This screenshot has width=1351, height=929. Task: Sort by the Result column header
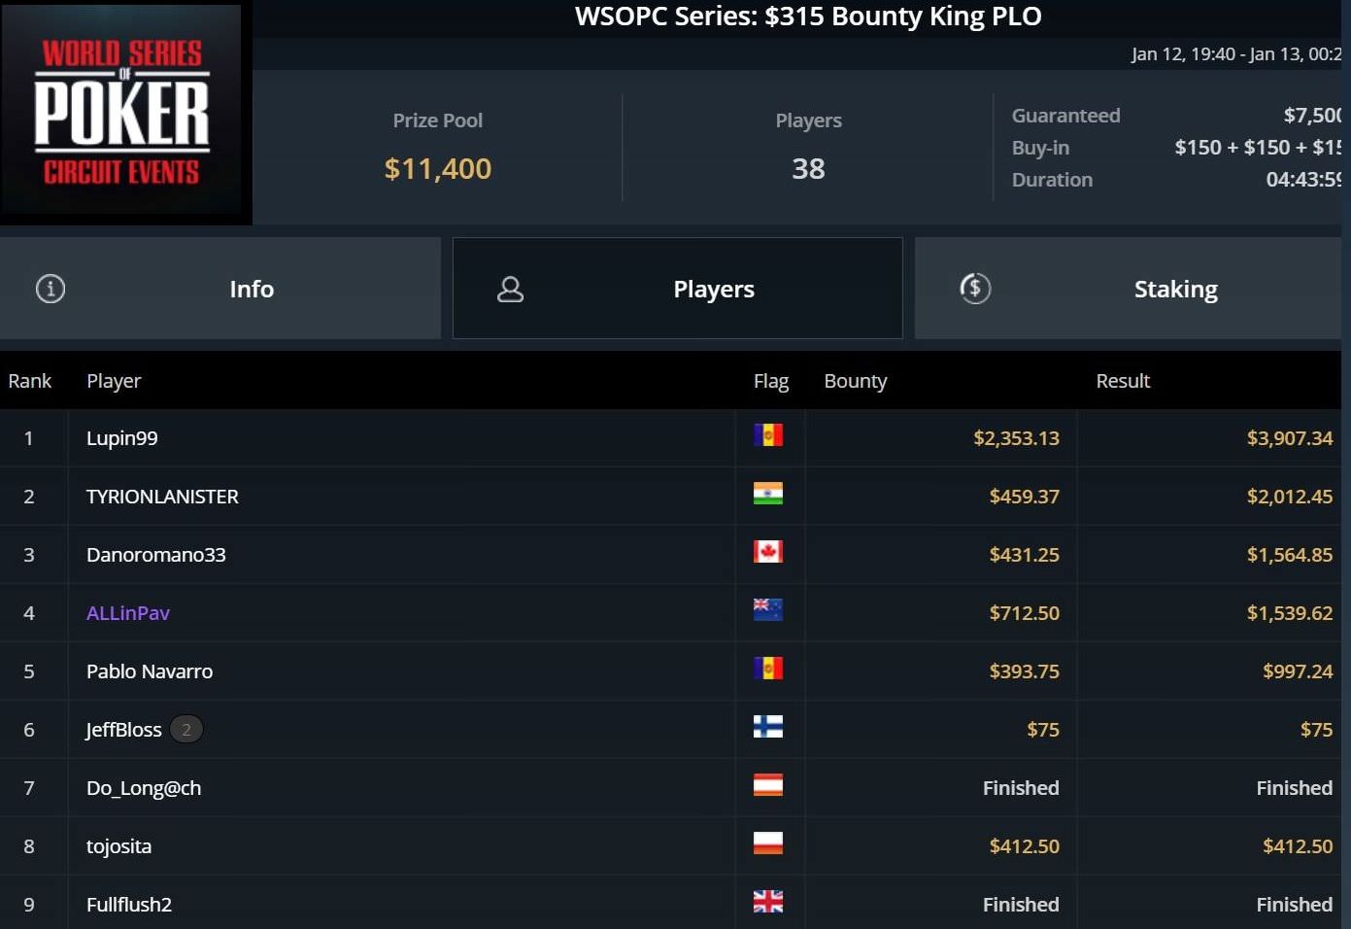[1123, 381]
